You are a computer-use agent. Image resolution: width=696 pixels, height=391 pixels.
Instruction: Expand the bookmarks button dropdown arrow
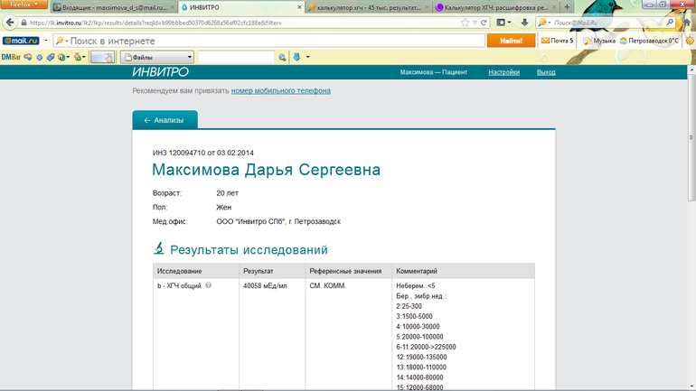click(509, 23)
